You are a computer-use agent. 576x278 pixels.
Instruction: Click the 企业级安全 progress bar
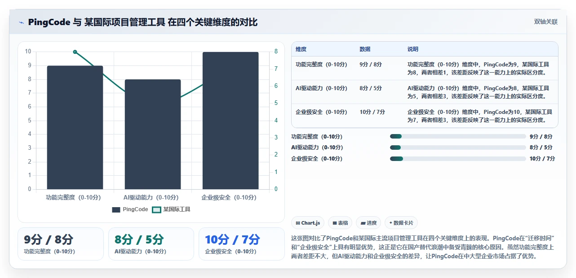tap(458, 159)
